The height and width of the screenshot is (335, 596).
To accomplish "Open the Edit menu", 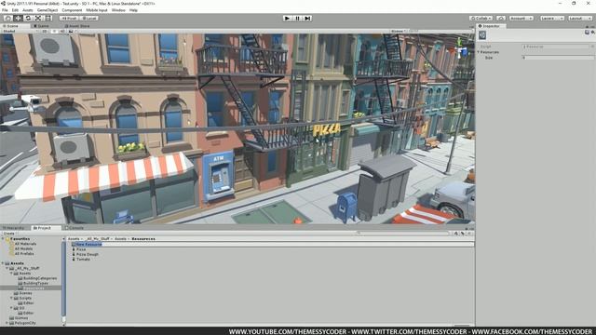I will coord(15,10).
